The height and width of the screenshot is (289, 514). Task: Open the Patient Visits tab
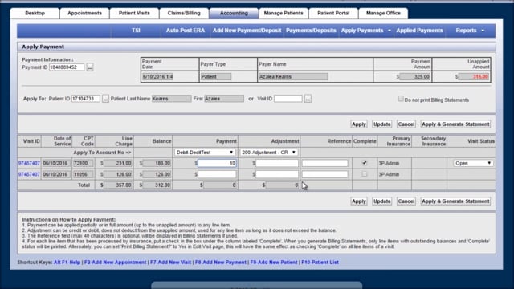point(134,13)
